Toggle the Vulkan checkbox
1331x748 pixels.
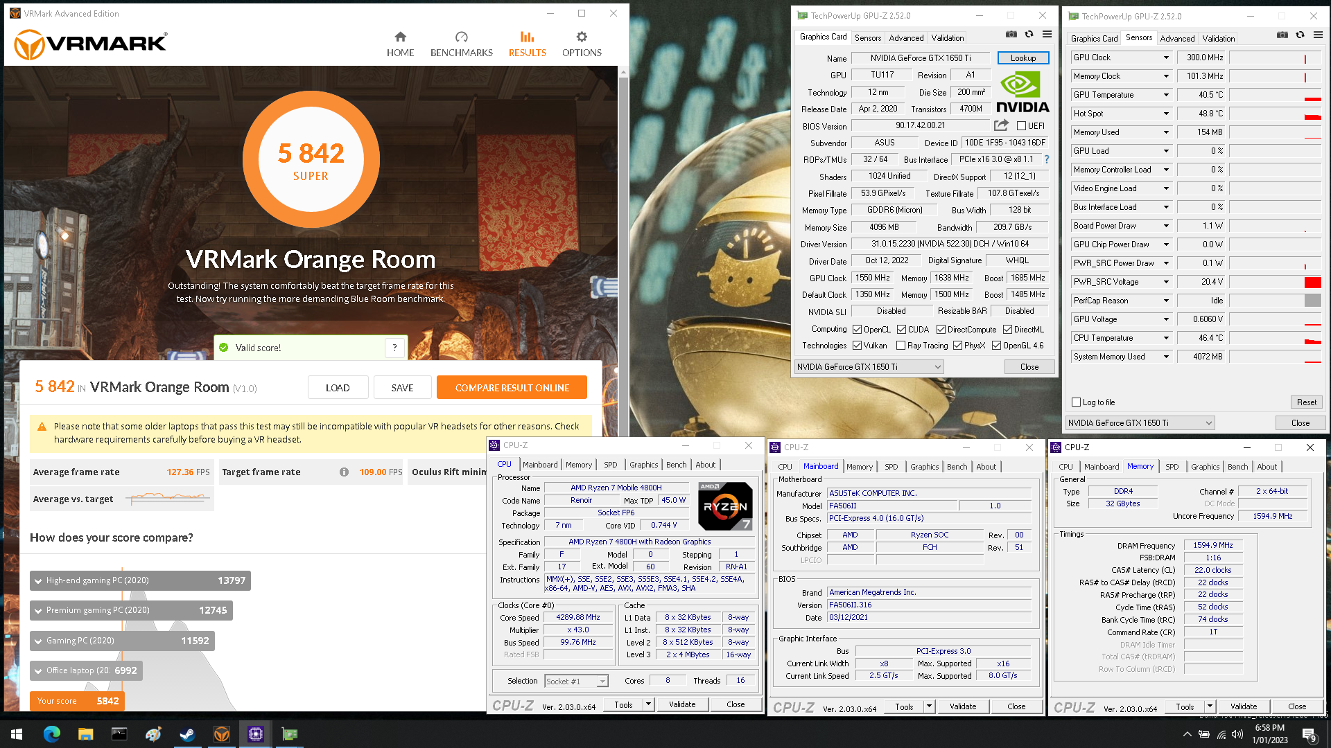pos(857,346)
